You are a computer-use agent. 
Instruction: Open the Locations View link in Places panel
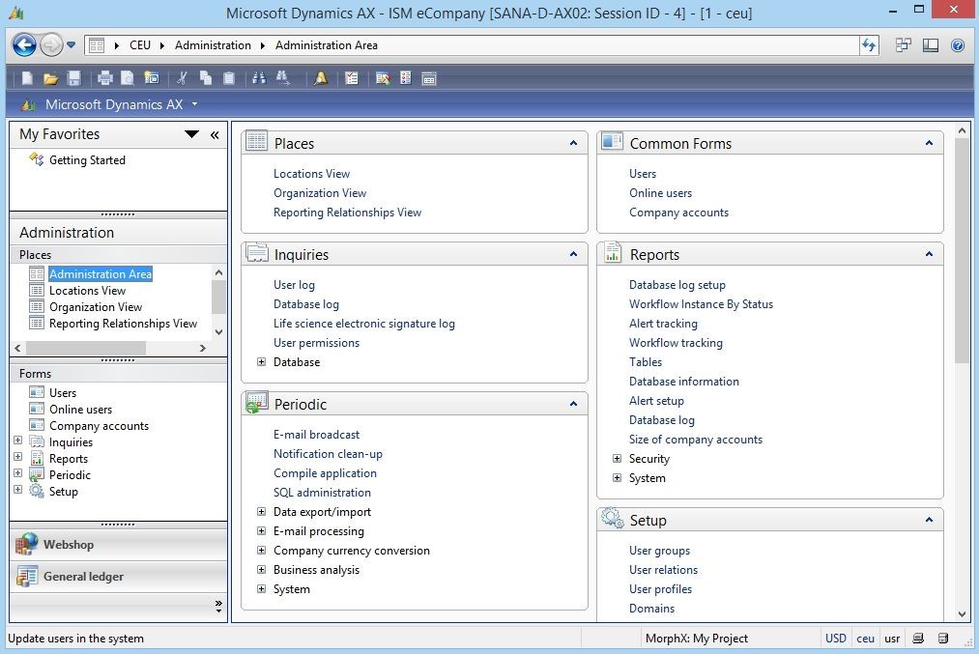pos(311,174)
